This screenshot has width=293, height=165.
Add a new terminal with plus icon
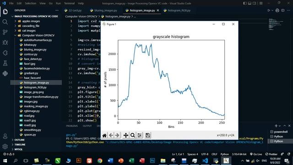pos(276,126)
